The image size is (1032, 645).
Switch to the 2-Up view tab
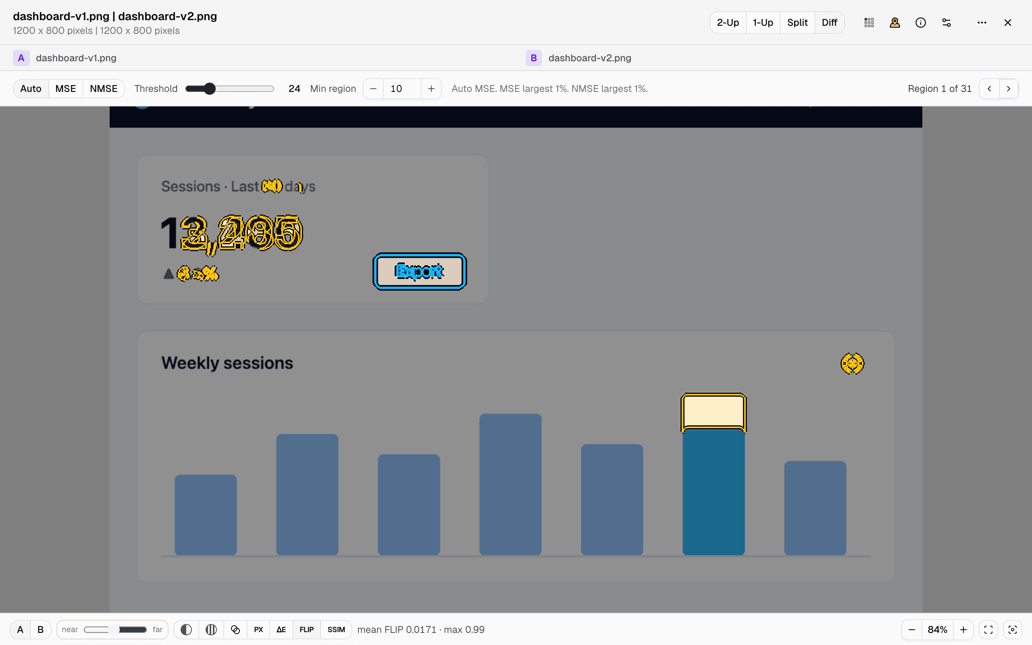point(728,23)
